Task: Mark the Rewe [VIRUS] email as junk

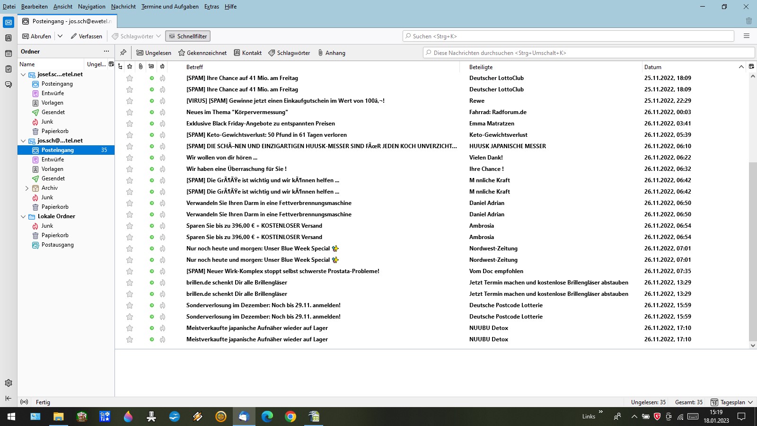Action: tap(162, 101)
